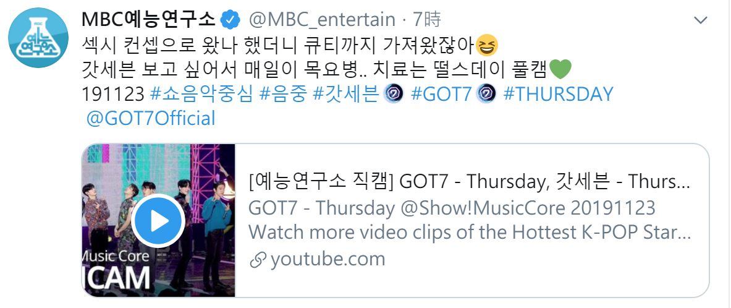Open the video card title text
This screenshot has height=308, width=731.
pyautogui.click(x=469, y=182)
